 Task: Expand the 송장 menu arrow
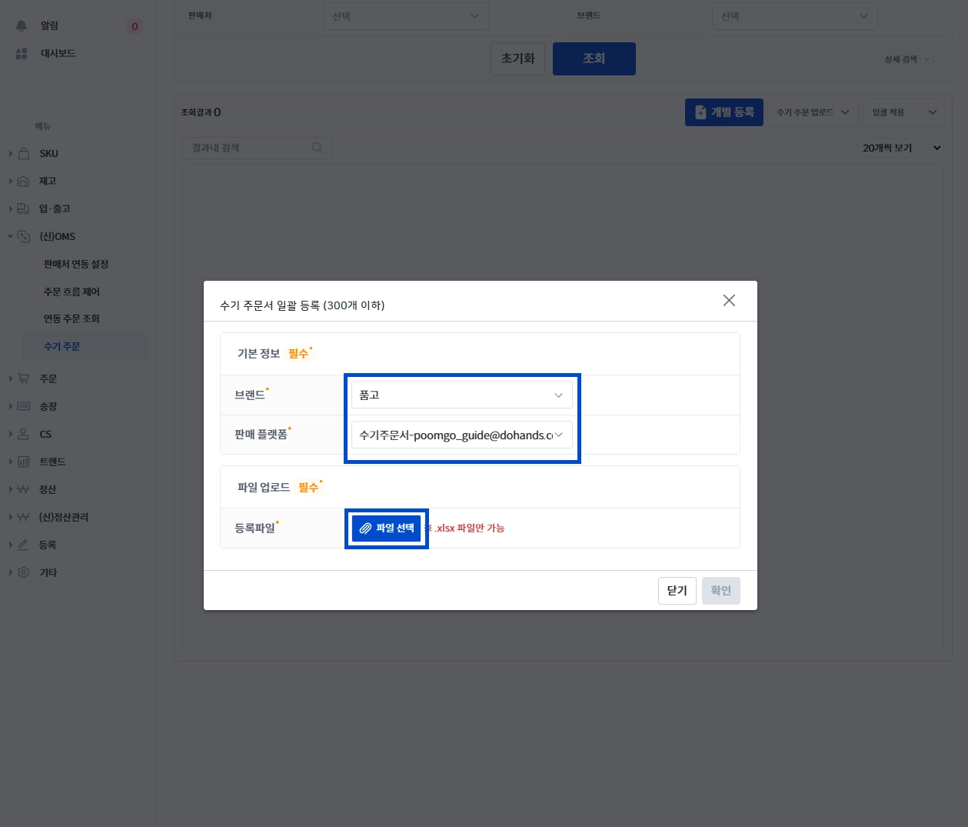[x=11, y=406]
